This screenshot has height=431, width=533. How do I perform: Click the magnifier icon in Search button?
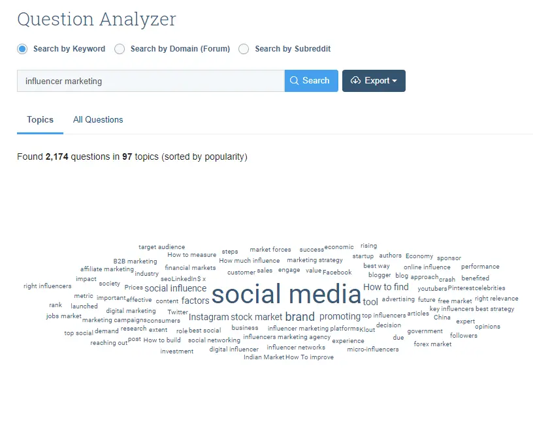[294, 81]
